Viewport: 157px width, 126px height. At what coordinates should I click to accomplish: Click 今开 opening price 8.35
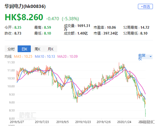pos(18,28)
